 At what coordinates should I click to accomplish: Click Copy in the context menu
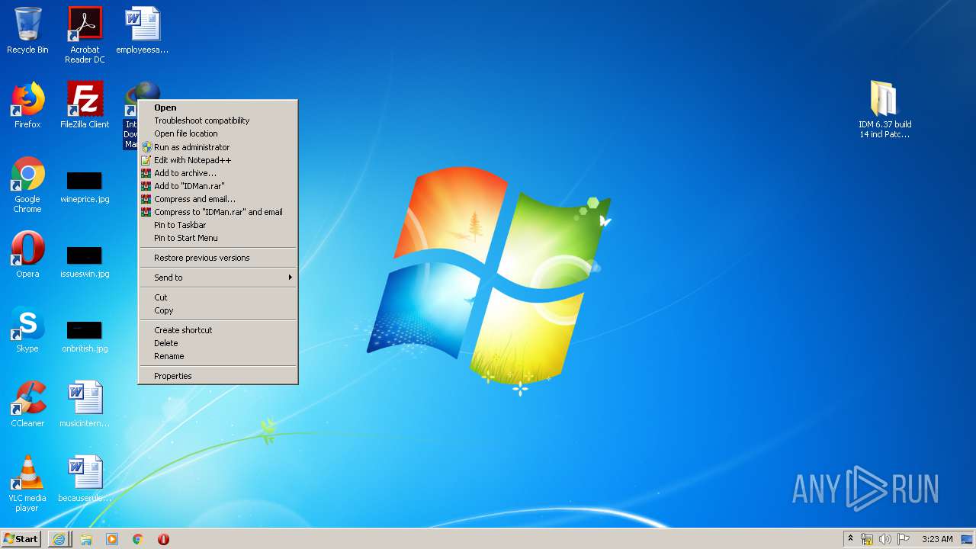click(x=218, y=310)
